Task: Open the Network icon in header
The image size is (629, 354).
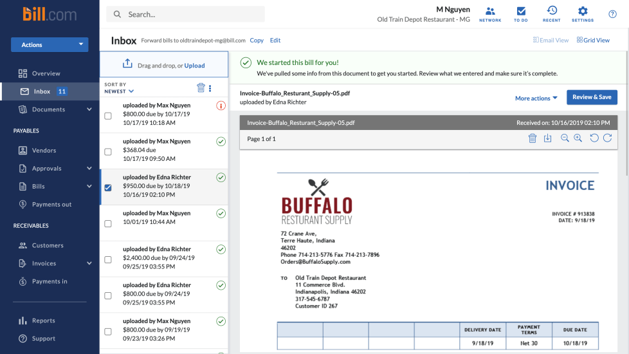Action: (490, 14)
